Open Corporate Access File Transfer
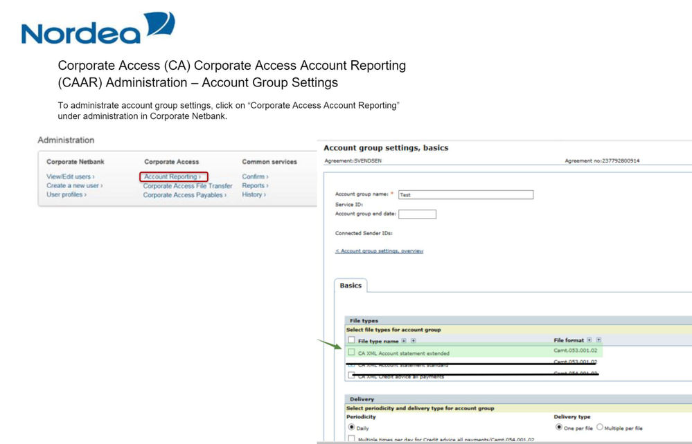The image size is (692, 444). [x=188, y=186]
